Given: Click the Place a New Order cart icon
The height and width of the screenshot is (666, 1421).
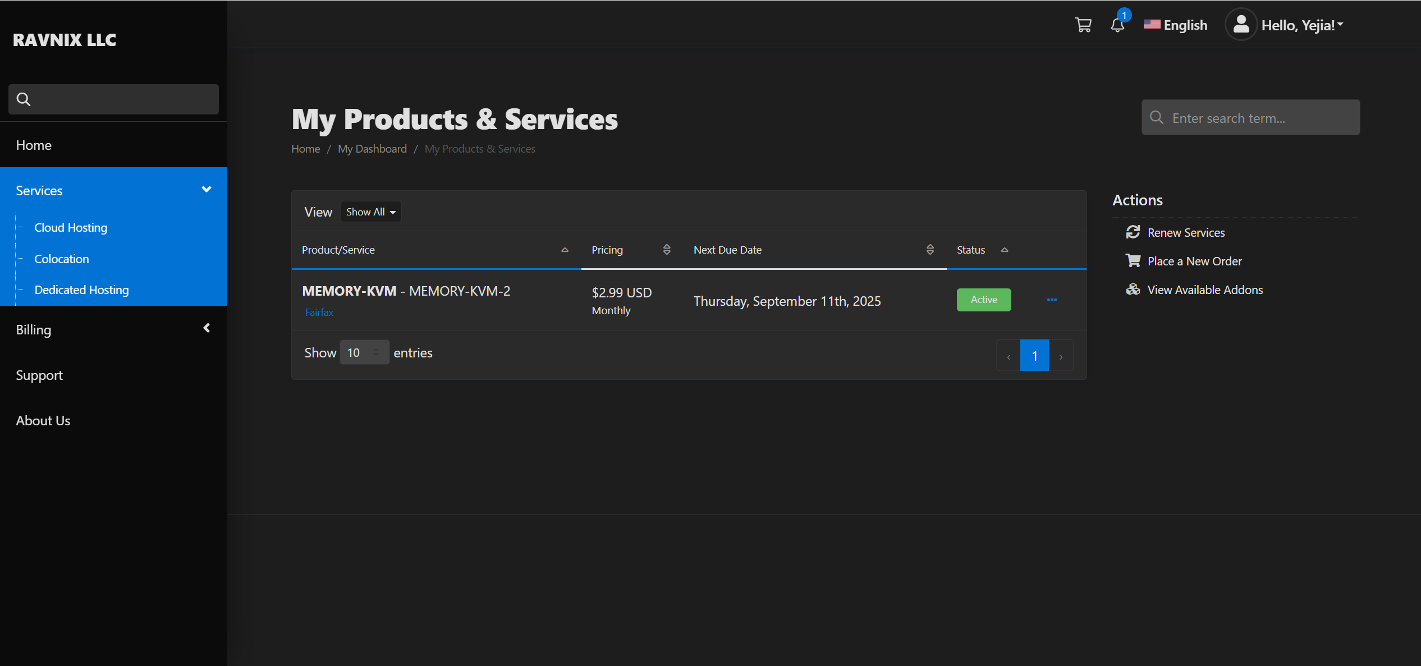Looking at the screenshot, I should pos(1133,261).
